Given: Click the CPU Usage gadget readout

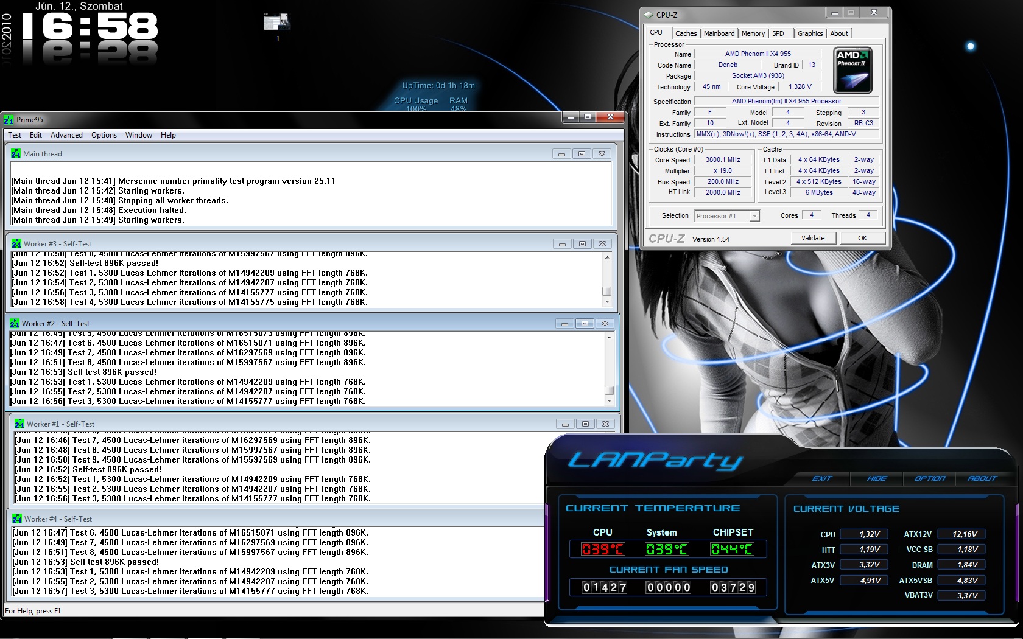Looking at the screenshot, I should click(x=416, y=105).
